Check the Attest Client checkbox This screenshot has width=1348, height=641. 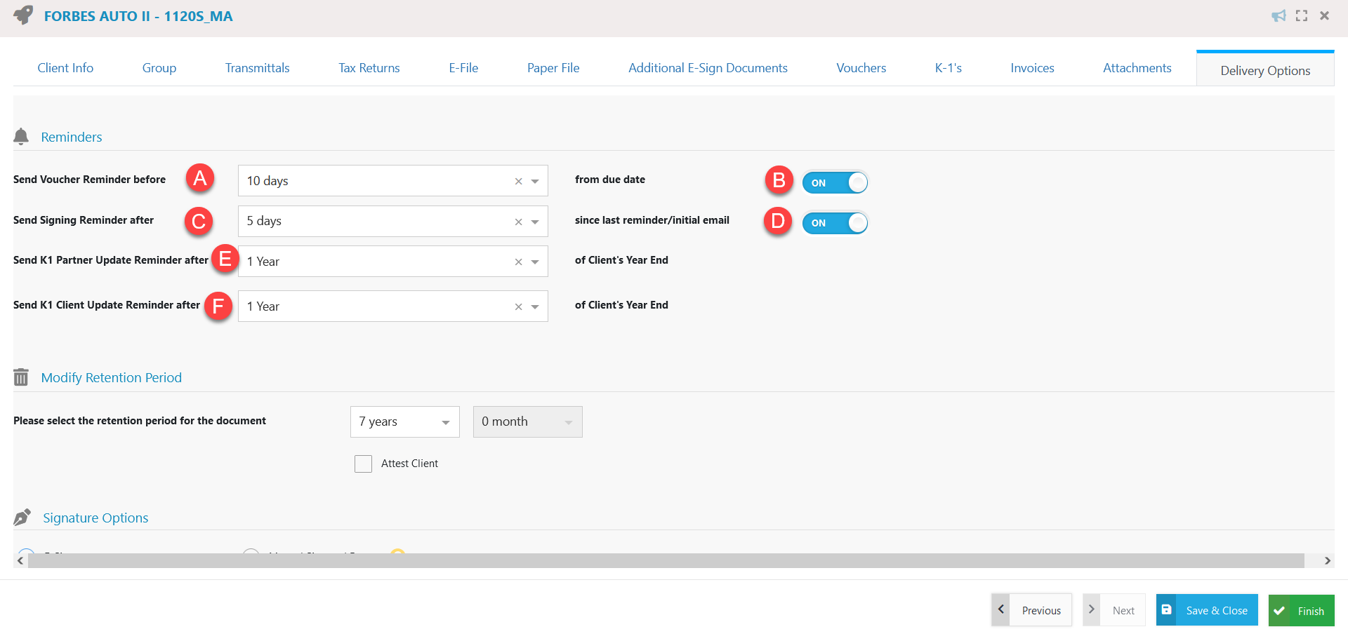click(363, 464)
